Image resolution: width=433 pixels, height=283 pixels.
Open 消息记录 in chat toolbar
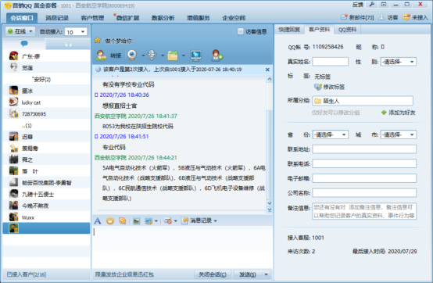pos(199,220)
